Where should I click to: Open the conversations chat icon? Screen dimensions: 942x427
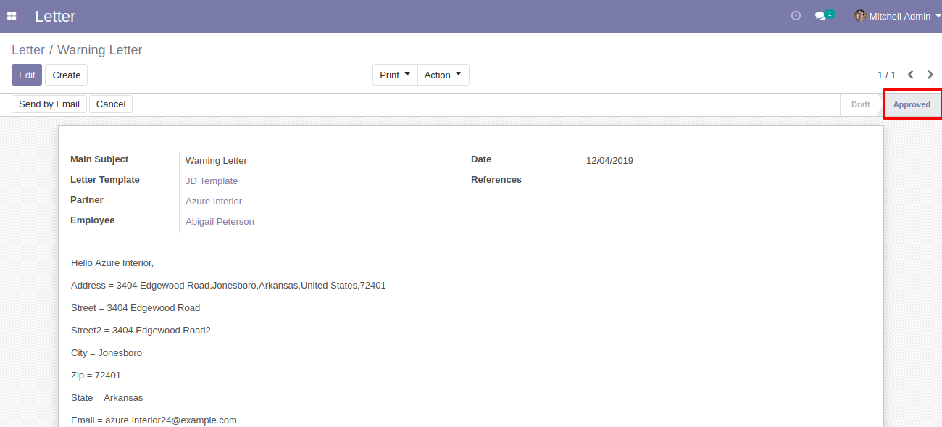[x=820, y=16]
